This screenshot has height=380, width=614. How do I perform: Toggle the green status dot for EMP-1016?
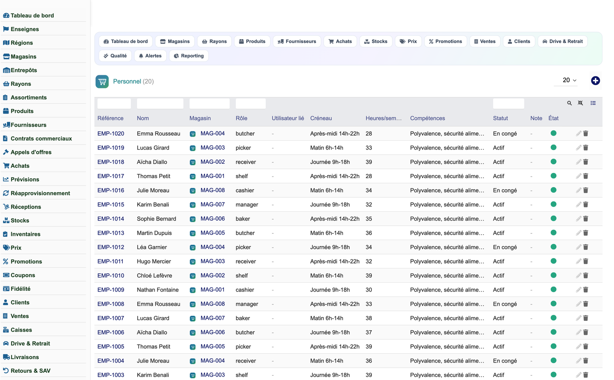(553, 190)
